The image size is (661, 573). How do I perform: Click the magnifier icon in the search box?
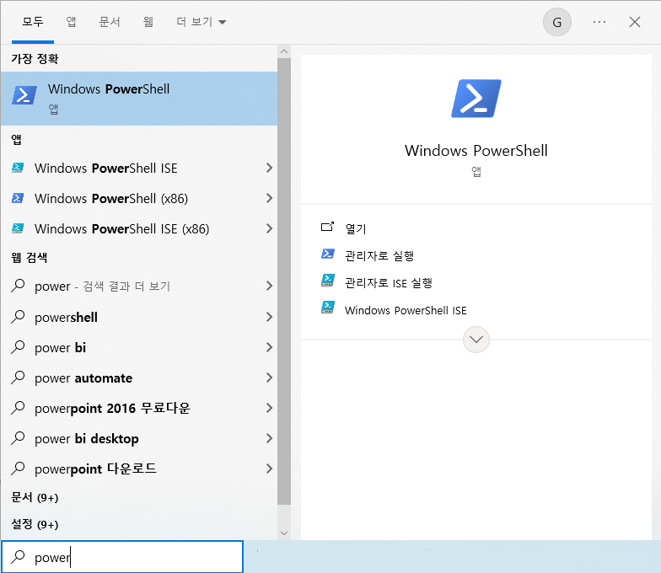click(18, 556)
